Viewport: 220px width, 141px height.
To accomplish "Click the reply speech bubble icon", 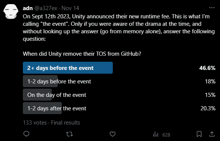I will point(26,134).
